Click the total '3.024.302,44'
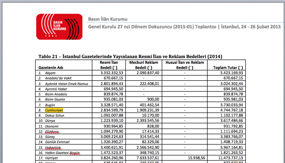 coord(232,84)
